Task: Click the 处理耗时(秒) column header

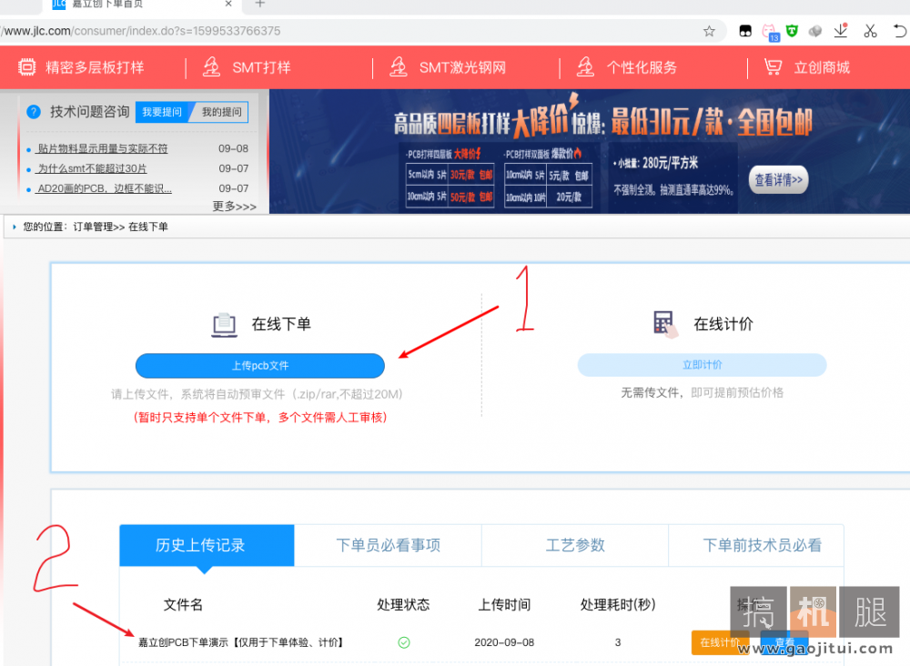Action: coord(618,604)
